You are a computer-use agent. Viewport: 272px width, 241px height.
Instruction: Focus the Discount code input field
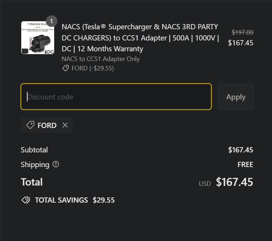(x=116, y=97)
